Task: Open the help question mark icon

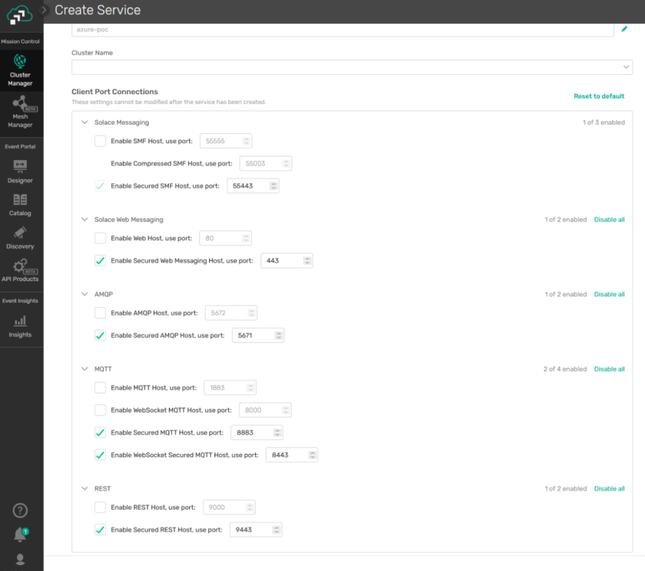Action: pyautogui.click(x=20, y=511)
